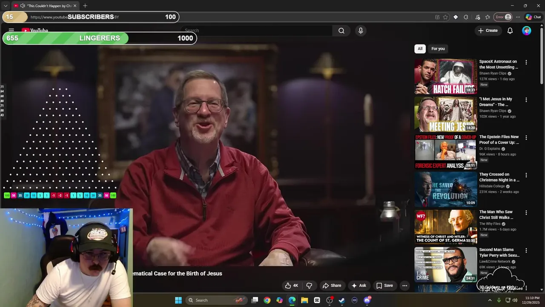
Task: Open the Dr. G Explains channel link
Action: [490, 149]
